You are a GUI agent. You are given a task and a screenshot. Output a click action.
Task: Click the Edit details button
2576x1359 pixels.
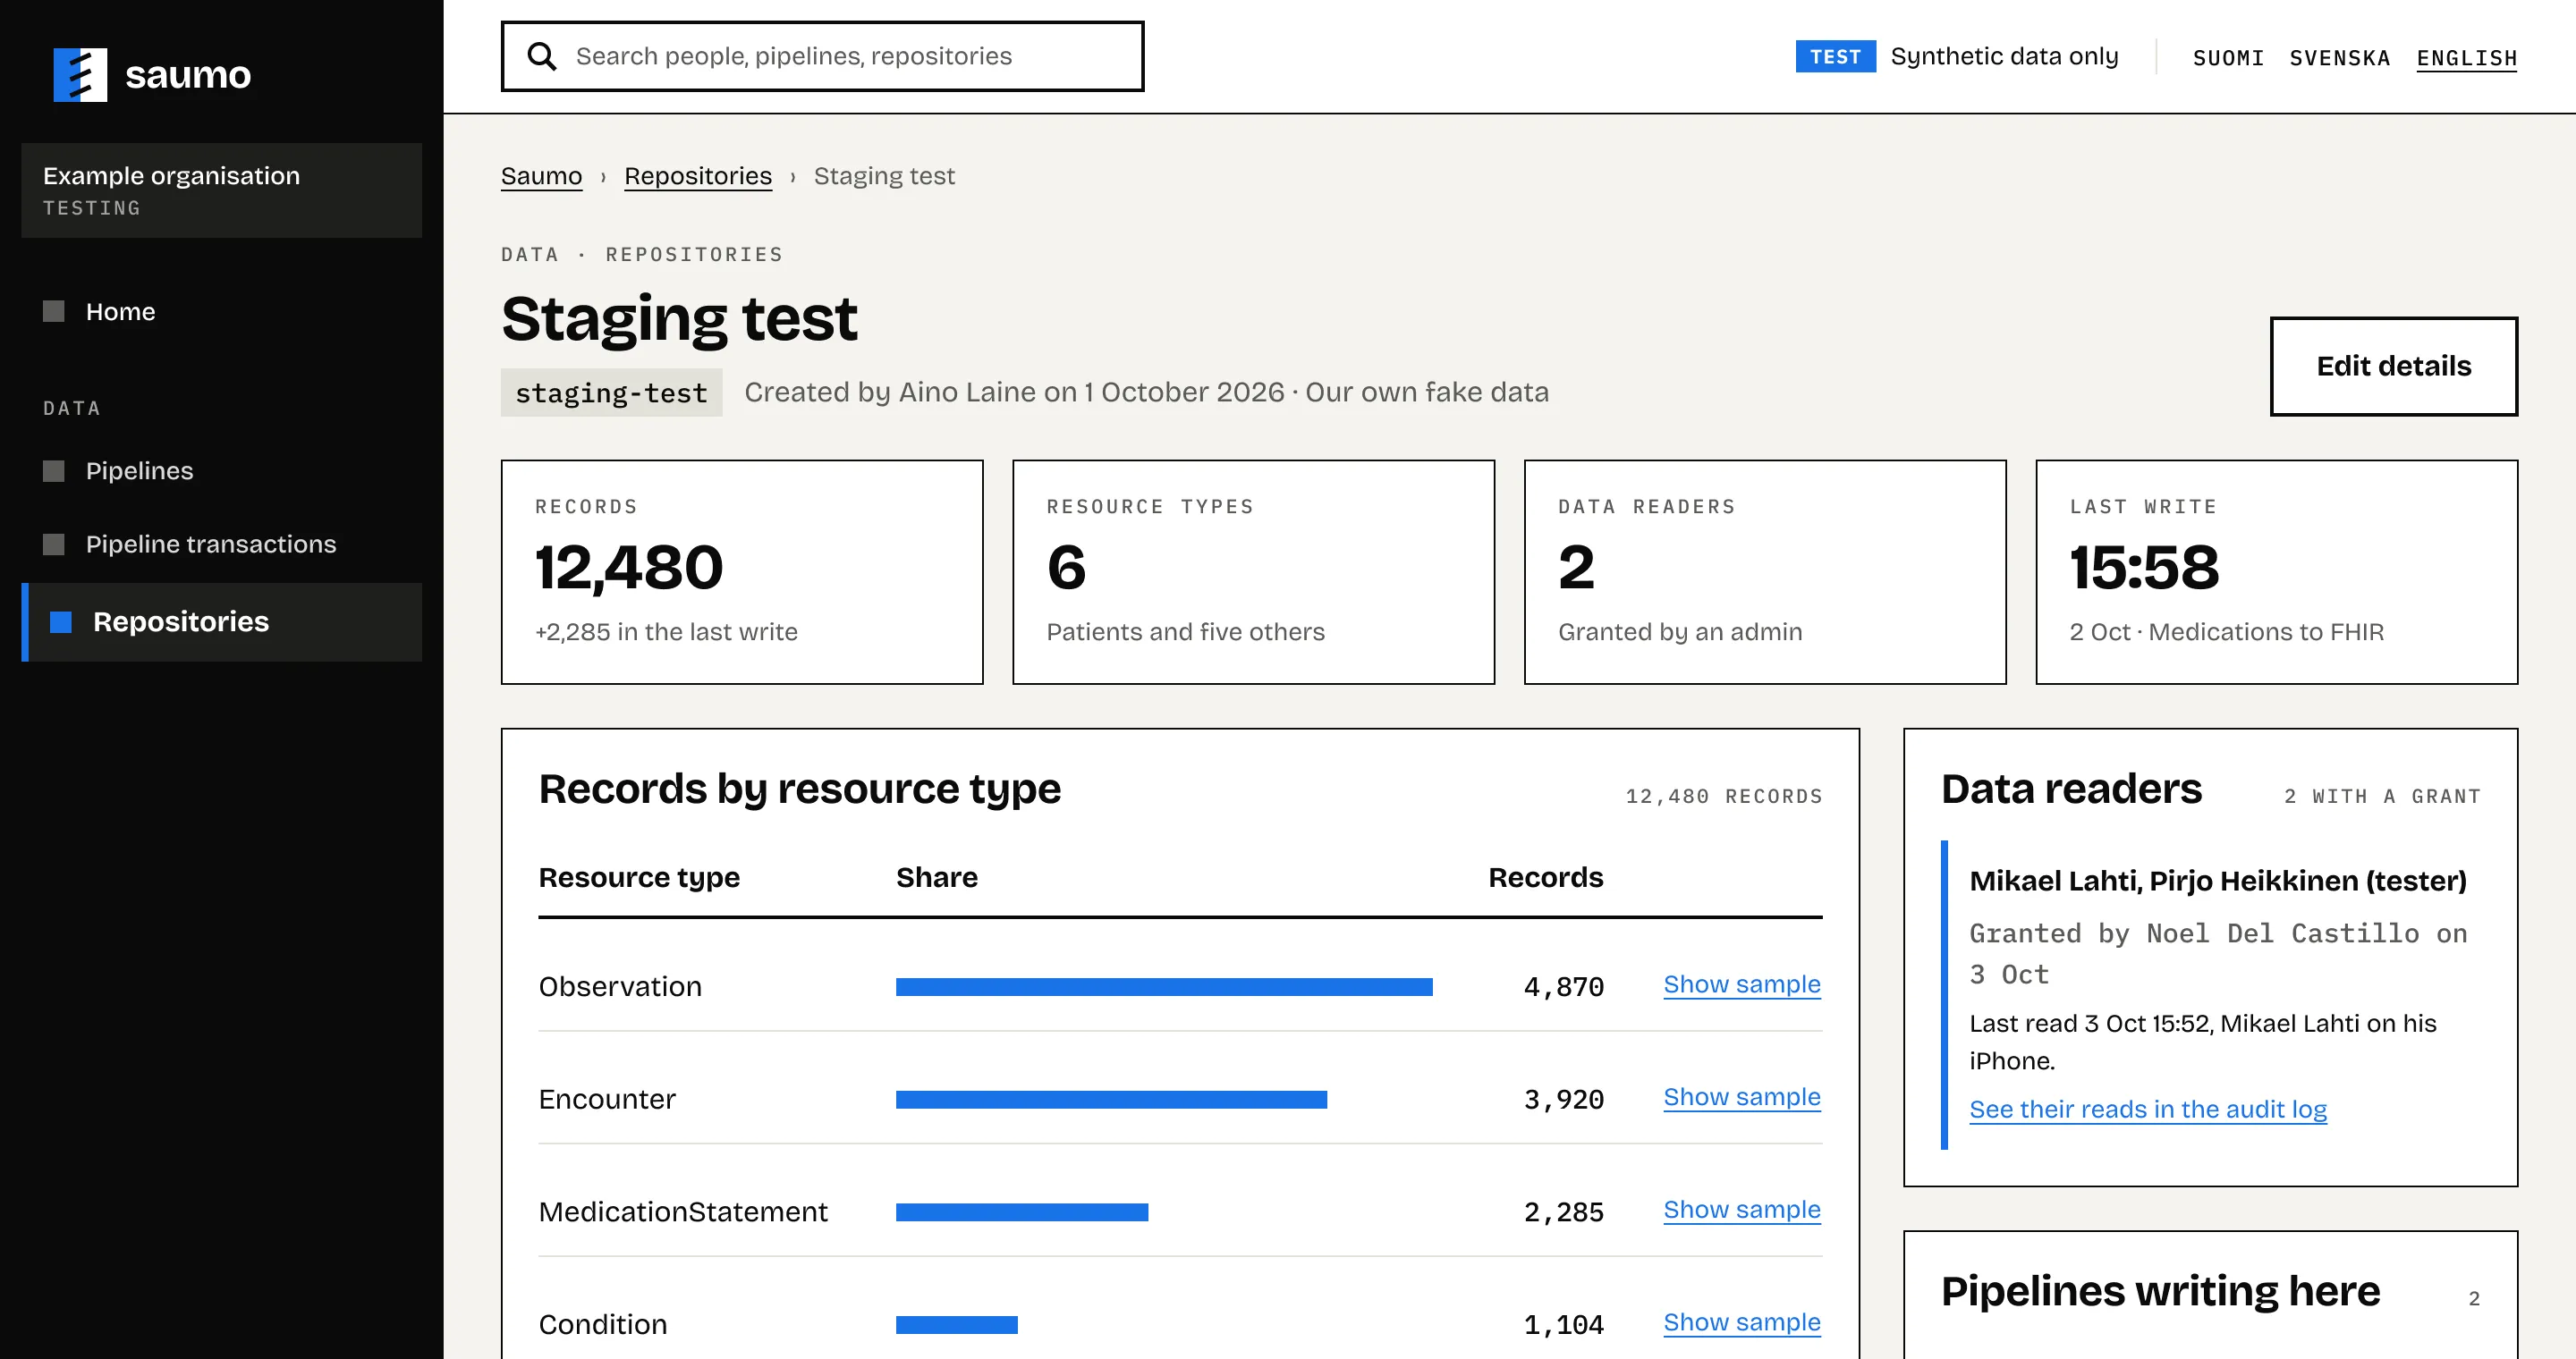[2393, 366]
